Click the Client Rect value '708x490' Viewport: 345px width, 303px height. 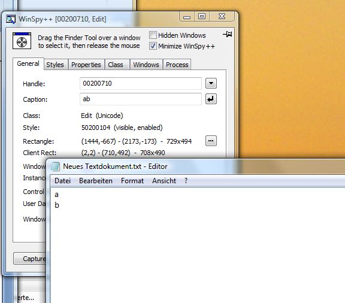(152, 153)
